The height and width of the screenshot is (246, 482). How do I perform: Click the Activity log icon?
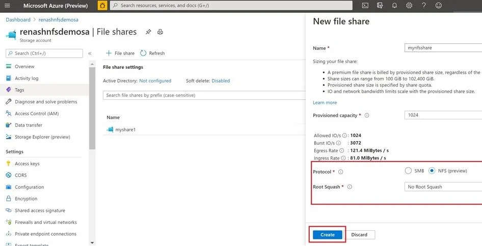(x=9, y=78)
